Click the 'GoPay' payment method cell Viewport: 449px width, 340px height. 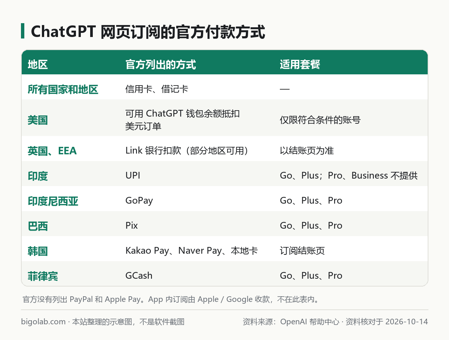click(x=139, y=201)
